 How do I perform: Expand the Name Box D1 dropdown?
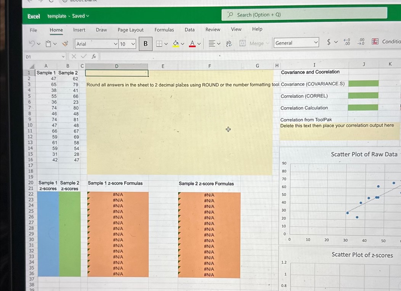[x=63, y=57]
